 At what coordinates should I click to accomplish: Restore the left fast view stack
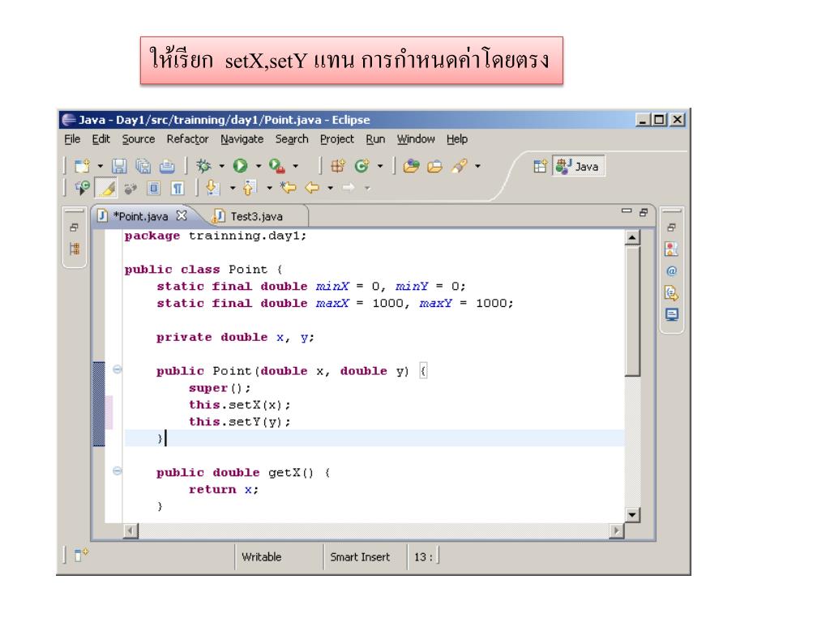(74, 228)
